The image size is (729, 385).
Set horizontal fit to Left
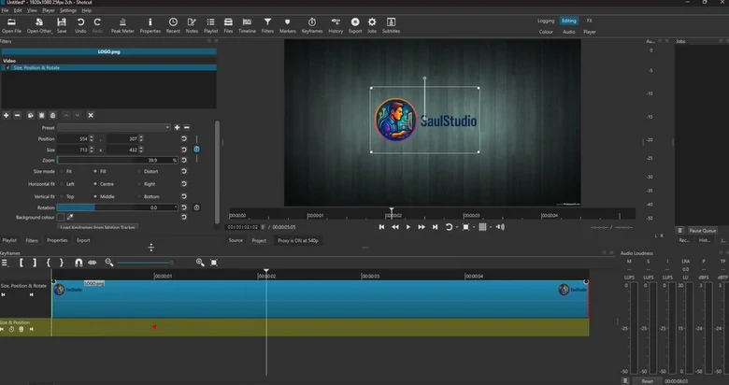[63, 184]
